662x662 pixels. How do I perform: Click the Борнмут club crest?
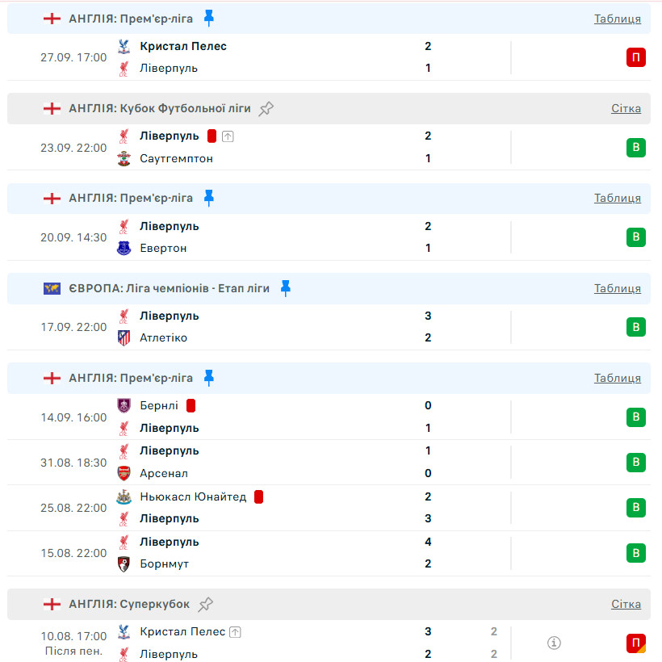click(124, 564)
